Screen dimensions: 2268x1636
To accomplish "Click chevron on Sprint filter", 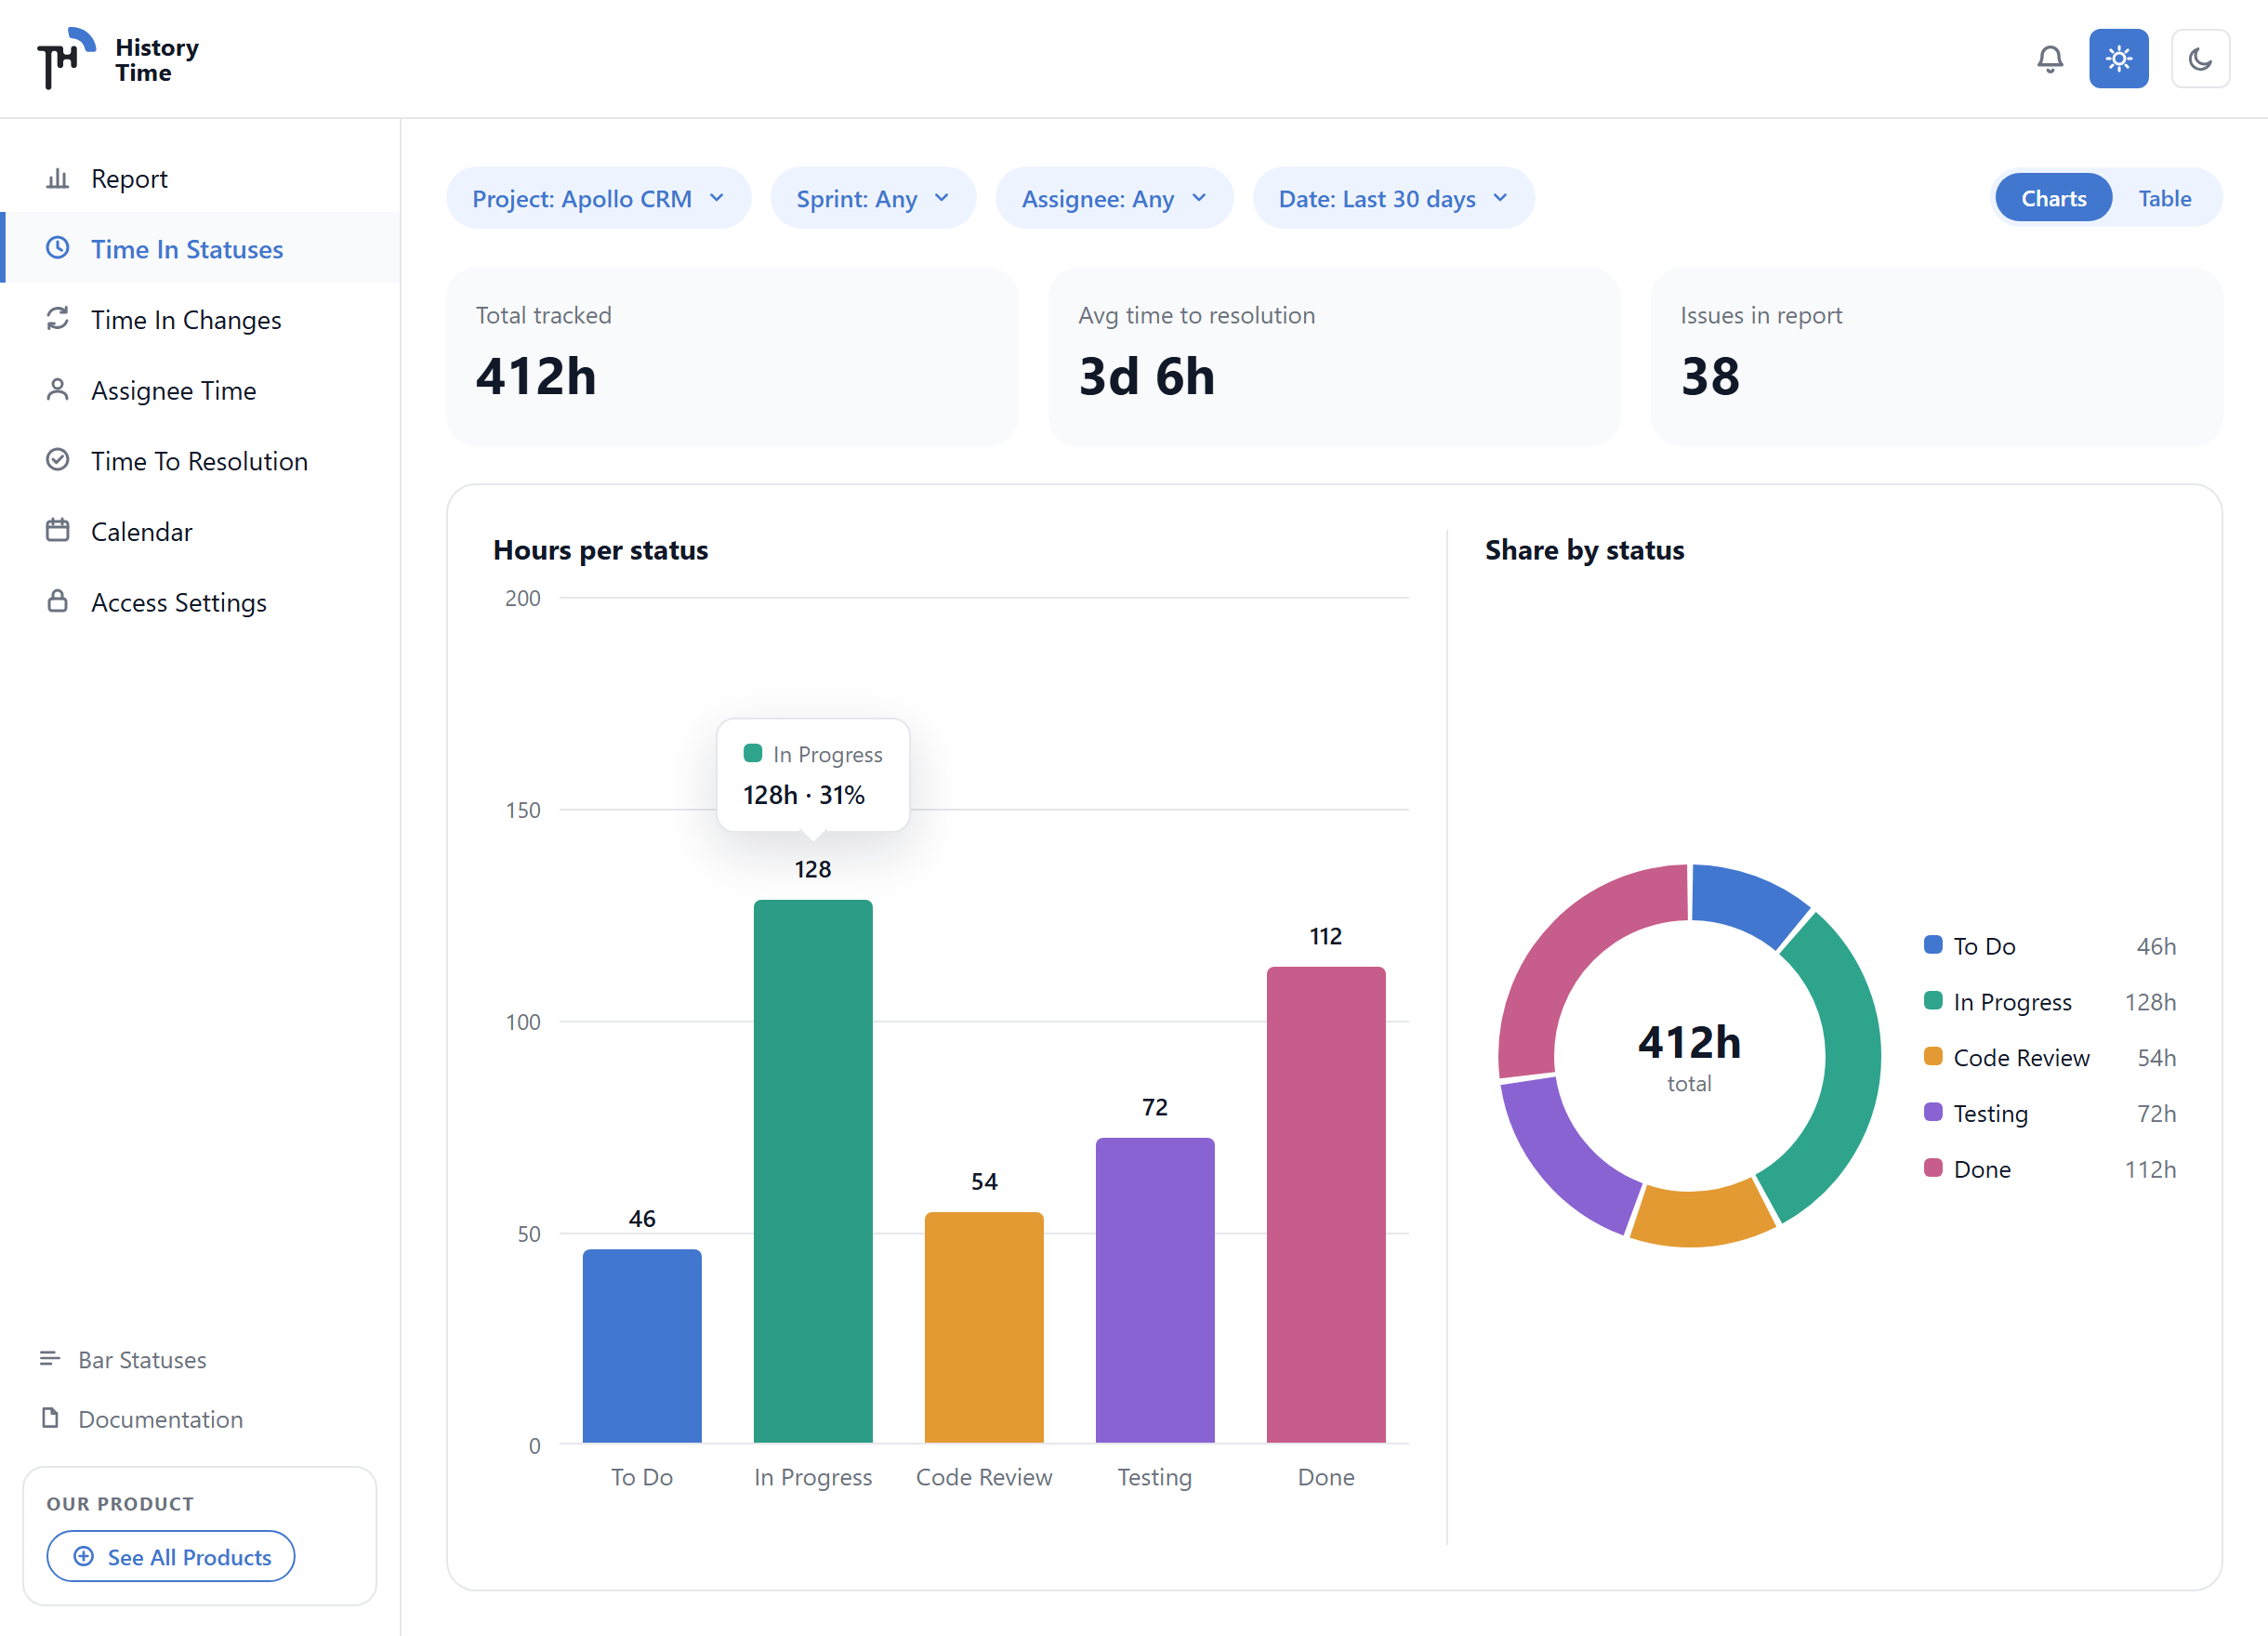I will tap(942, 198).
